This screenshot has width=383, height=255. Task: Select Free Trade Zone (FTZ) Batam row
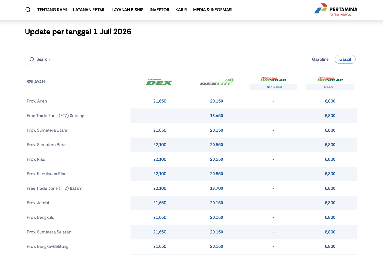(x=191, y=188)
